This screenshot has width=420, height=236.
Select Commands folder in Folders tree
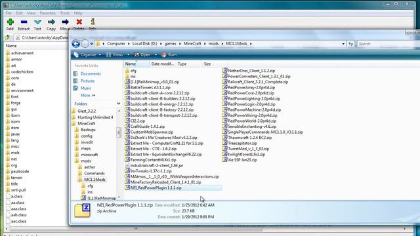tap(94, 173)
